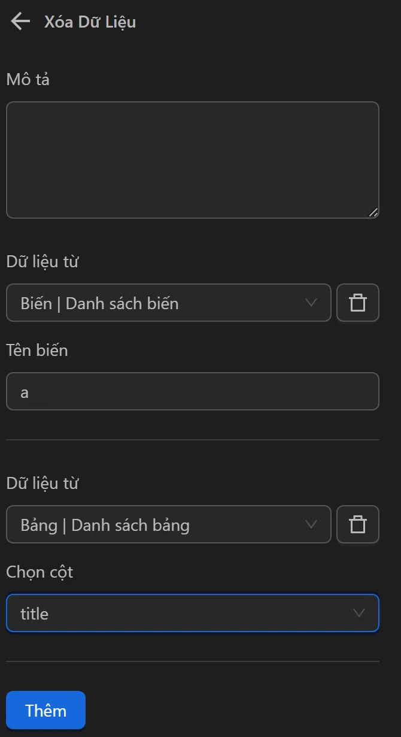Click inside the Mô tả description box
This screenshot has width=401, height=737.
click(x=193, y=159)
